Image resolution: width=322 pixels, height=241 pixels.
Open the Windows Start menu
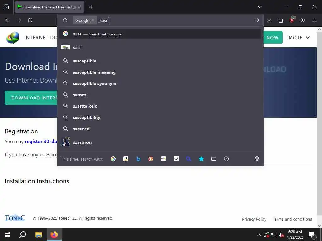[x=8, y=235]
